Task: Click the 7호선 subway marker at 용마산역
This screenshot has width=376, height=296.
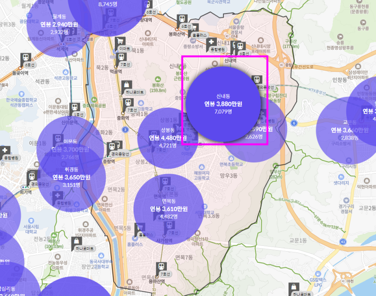Action: pos(161,267)
